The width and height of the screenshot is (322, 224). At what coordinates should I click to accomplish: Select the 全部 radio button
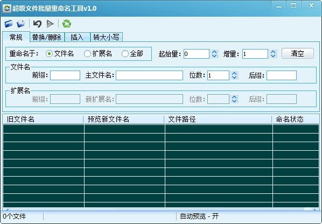(x=125, y=54)
